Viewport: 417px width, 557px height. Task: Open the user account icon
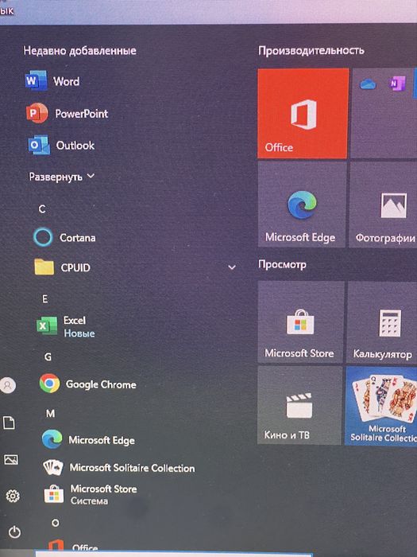[8, 385]
